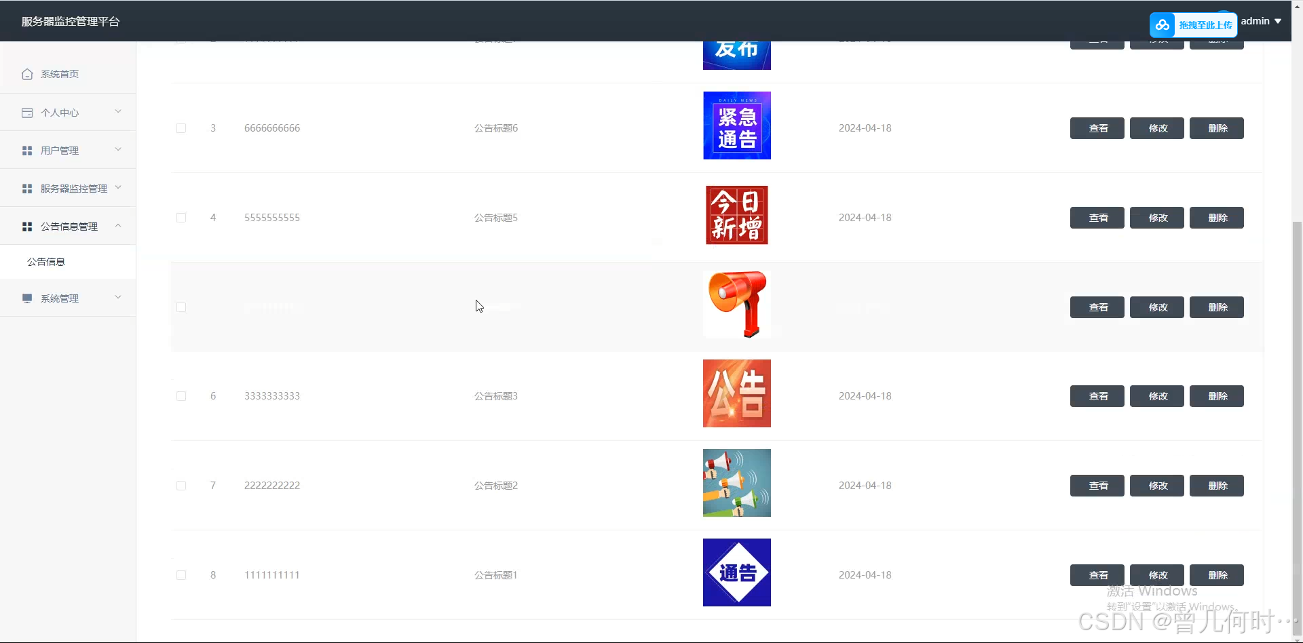This screenshot has height=643, width=1303.
Task: Click the 个人中心 panel icon
Action: point(27,113)
